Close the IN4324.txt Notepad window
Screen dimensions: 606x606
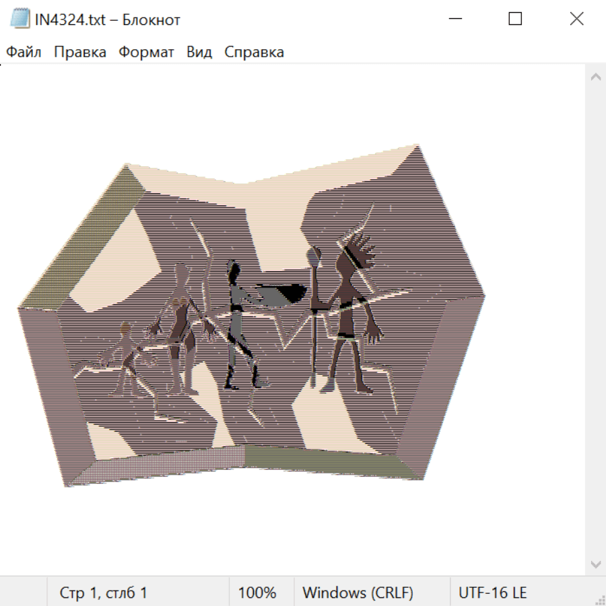click(x=576, y=20)
